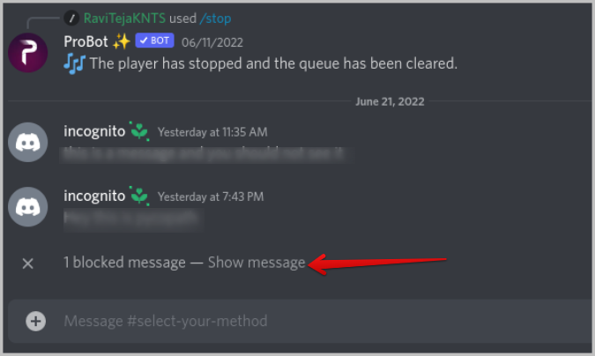Open RaviTejaKNTS username in reply header
The width and height of the screenshot is (595, 356).
pyautogui.click(x=124, y=19)
